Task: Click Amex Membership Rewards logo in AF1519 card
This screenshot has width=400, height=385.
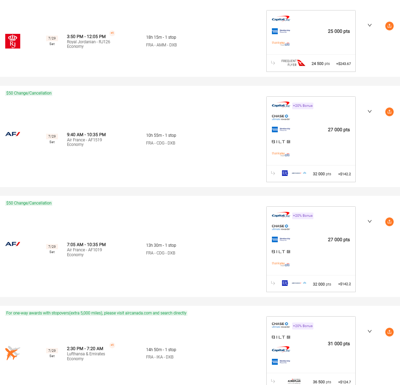Action: (281, 129)
